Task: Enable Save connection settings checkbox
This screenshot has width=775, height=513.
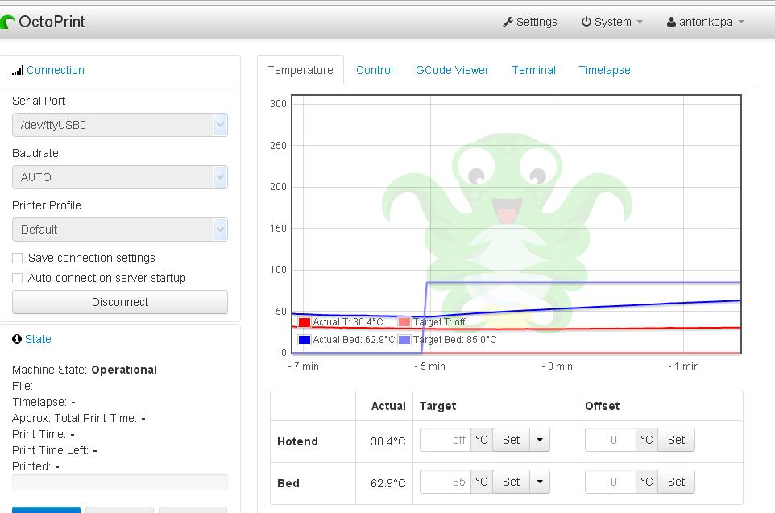Action: (17, 258)
